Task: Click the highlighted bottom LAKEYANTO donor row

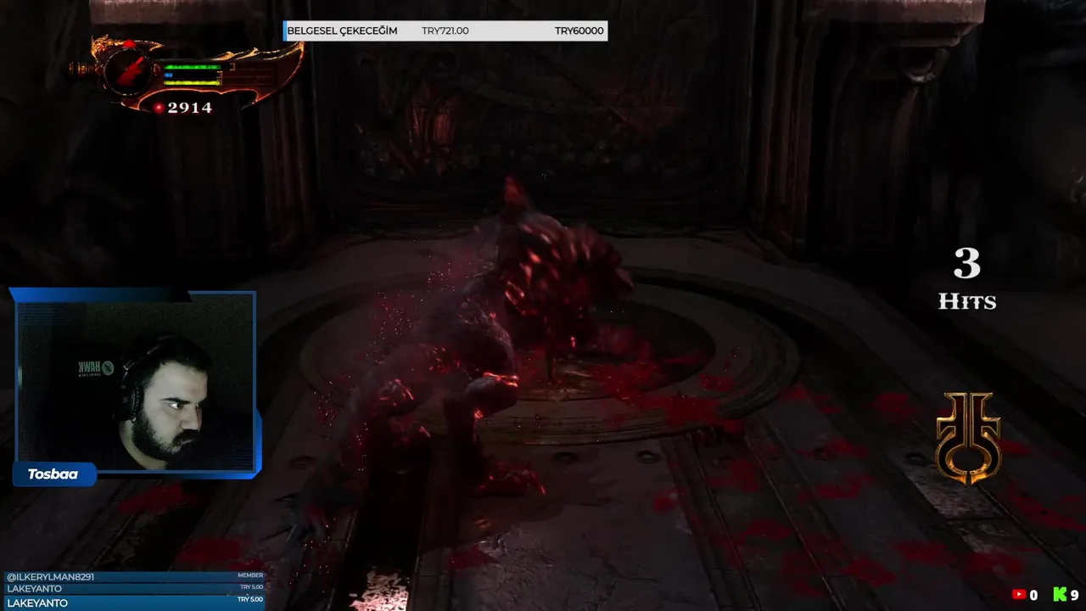Action: pyautogui.click(x=133, y=603)
